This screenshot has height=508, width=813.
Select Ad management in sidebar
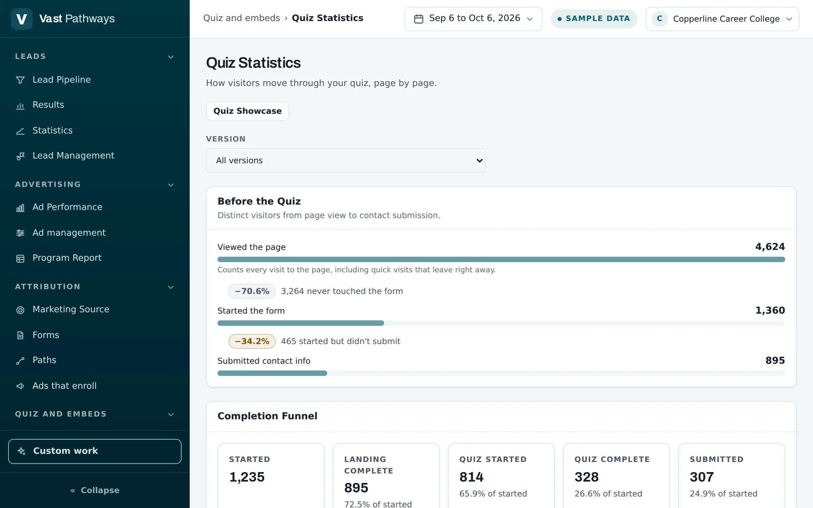point(95,233)
